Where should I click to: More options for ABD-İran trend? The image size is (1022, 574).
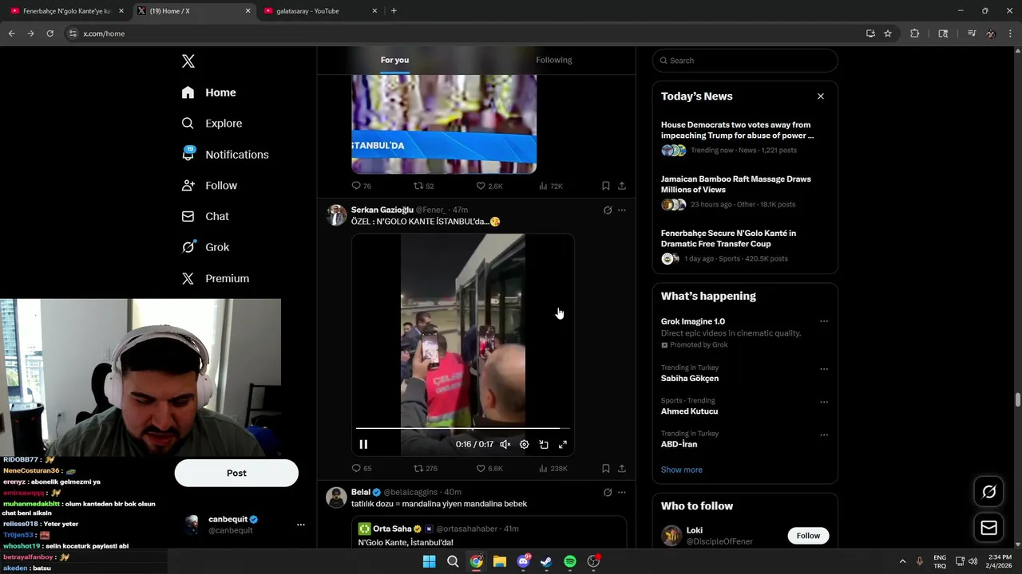click(824, 434)
